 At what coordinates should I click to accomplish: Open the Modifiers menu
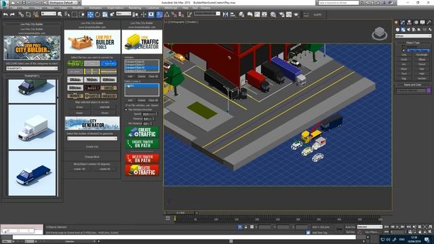coord(78,8)
